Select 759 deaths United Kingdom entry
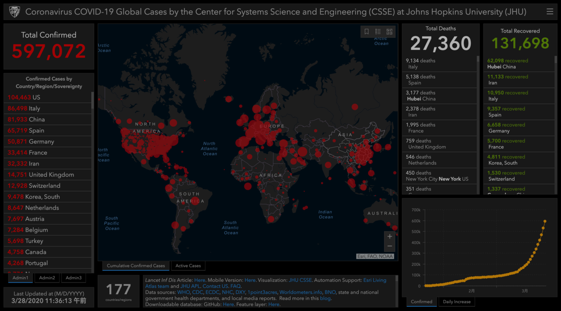 (x=439, y=144)
